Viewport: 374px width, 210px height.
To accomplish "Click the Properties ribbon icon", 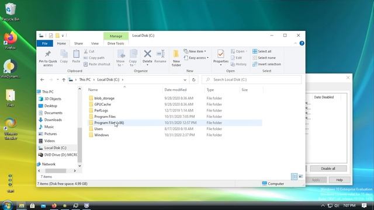I will point(221,54).
